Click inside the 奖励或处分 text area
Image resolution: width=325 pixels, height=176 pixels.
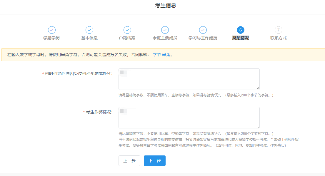(x=189, y=79)
